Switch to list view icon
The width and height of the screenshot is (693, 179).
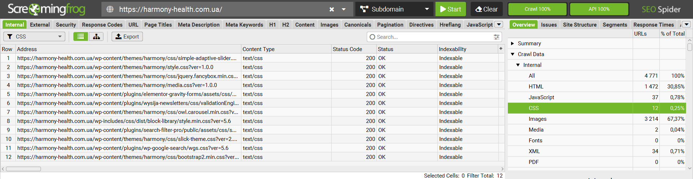click(81, 37)
